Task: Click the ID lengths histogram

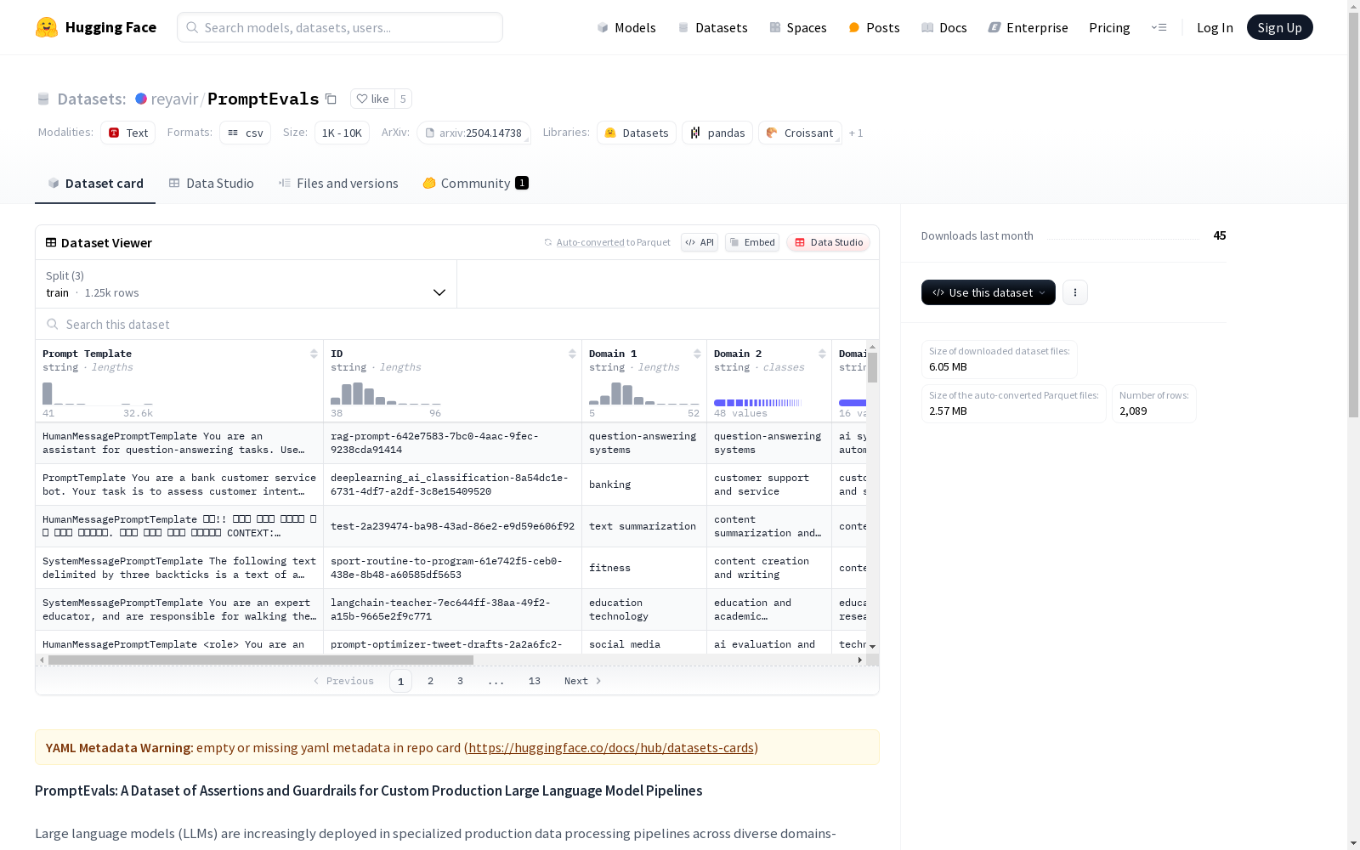Action: (386, 394)
